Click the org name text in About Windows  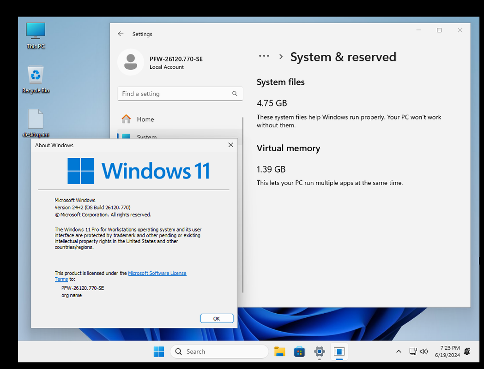[x=72, y=295]
